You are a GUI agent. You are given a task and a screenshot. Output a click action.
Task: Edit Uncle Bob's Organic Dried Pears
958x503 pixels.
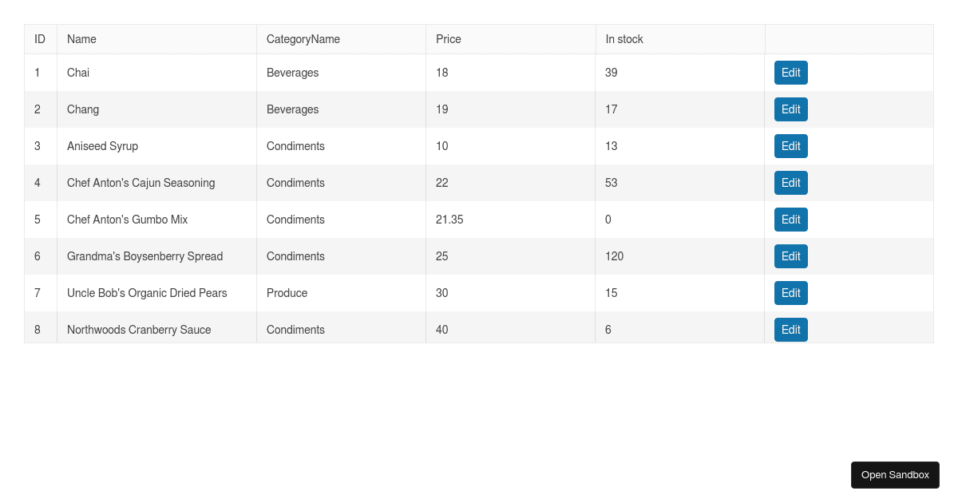790,293
